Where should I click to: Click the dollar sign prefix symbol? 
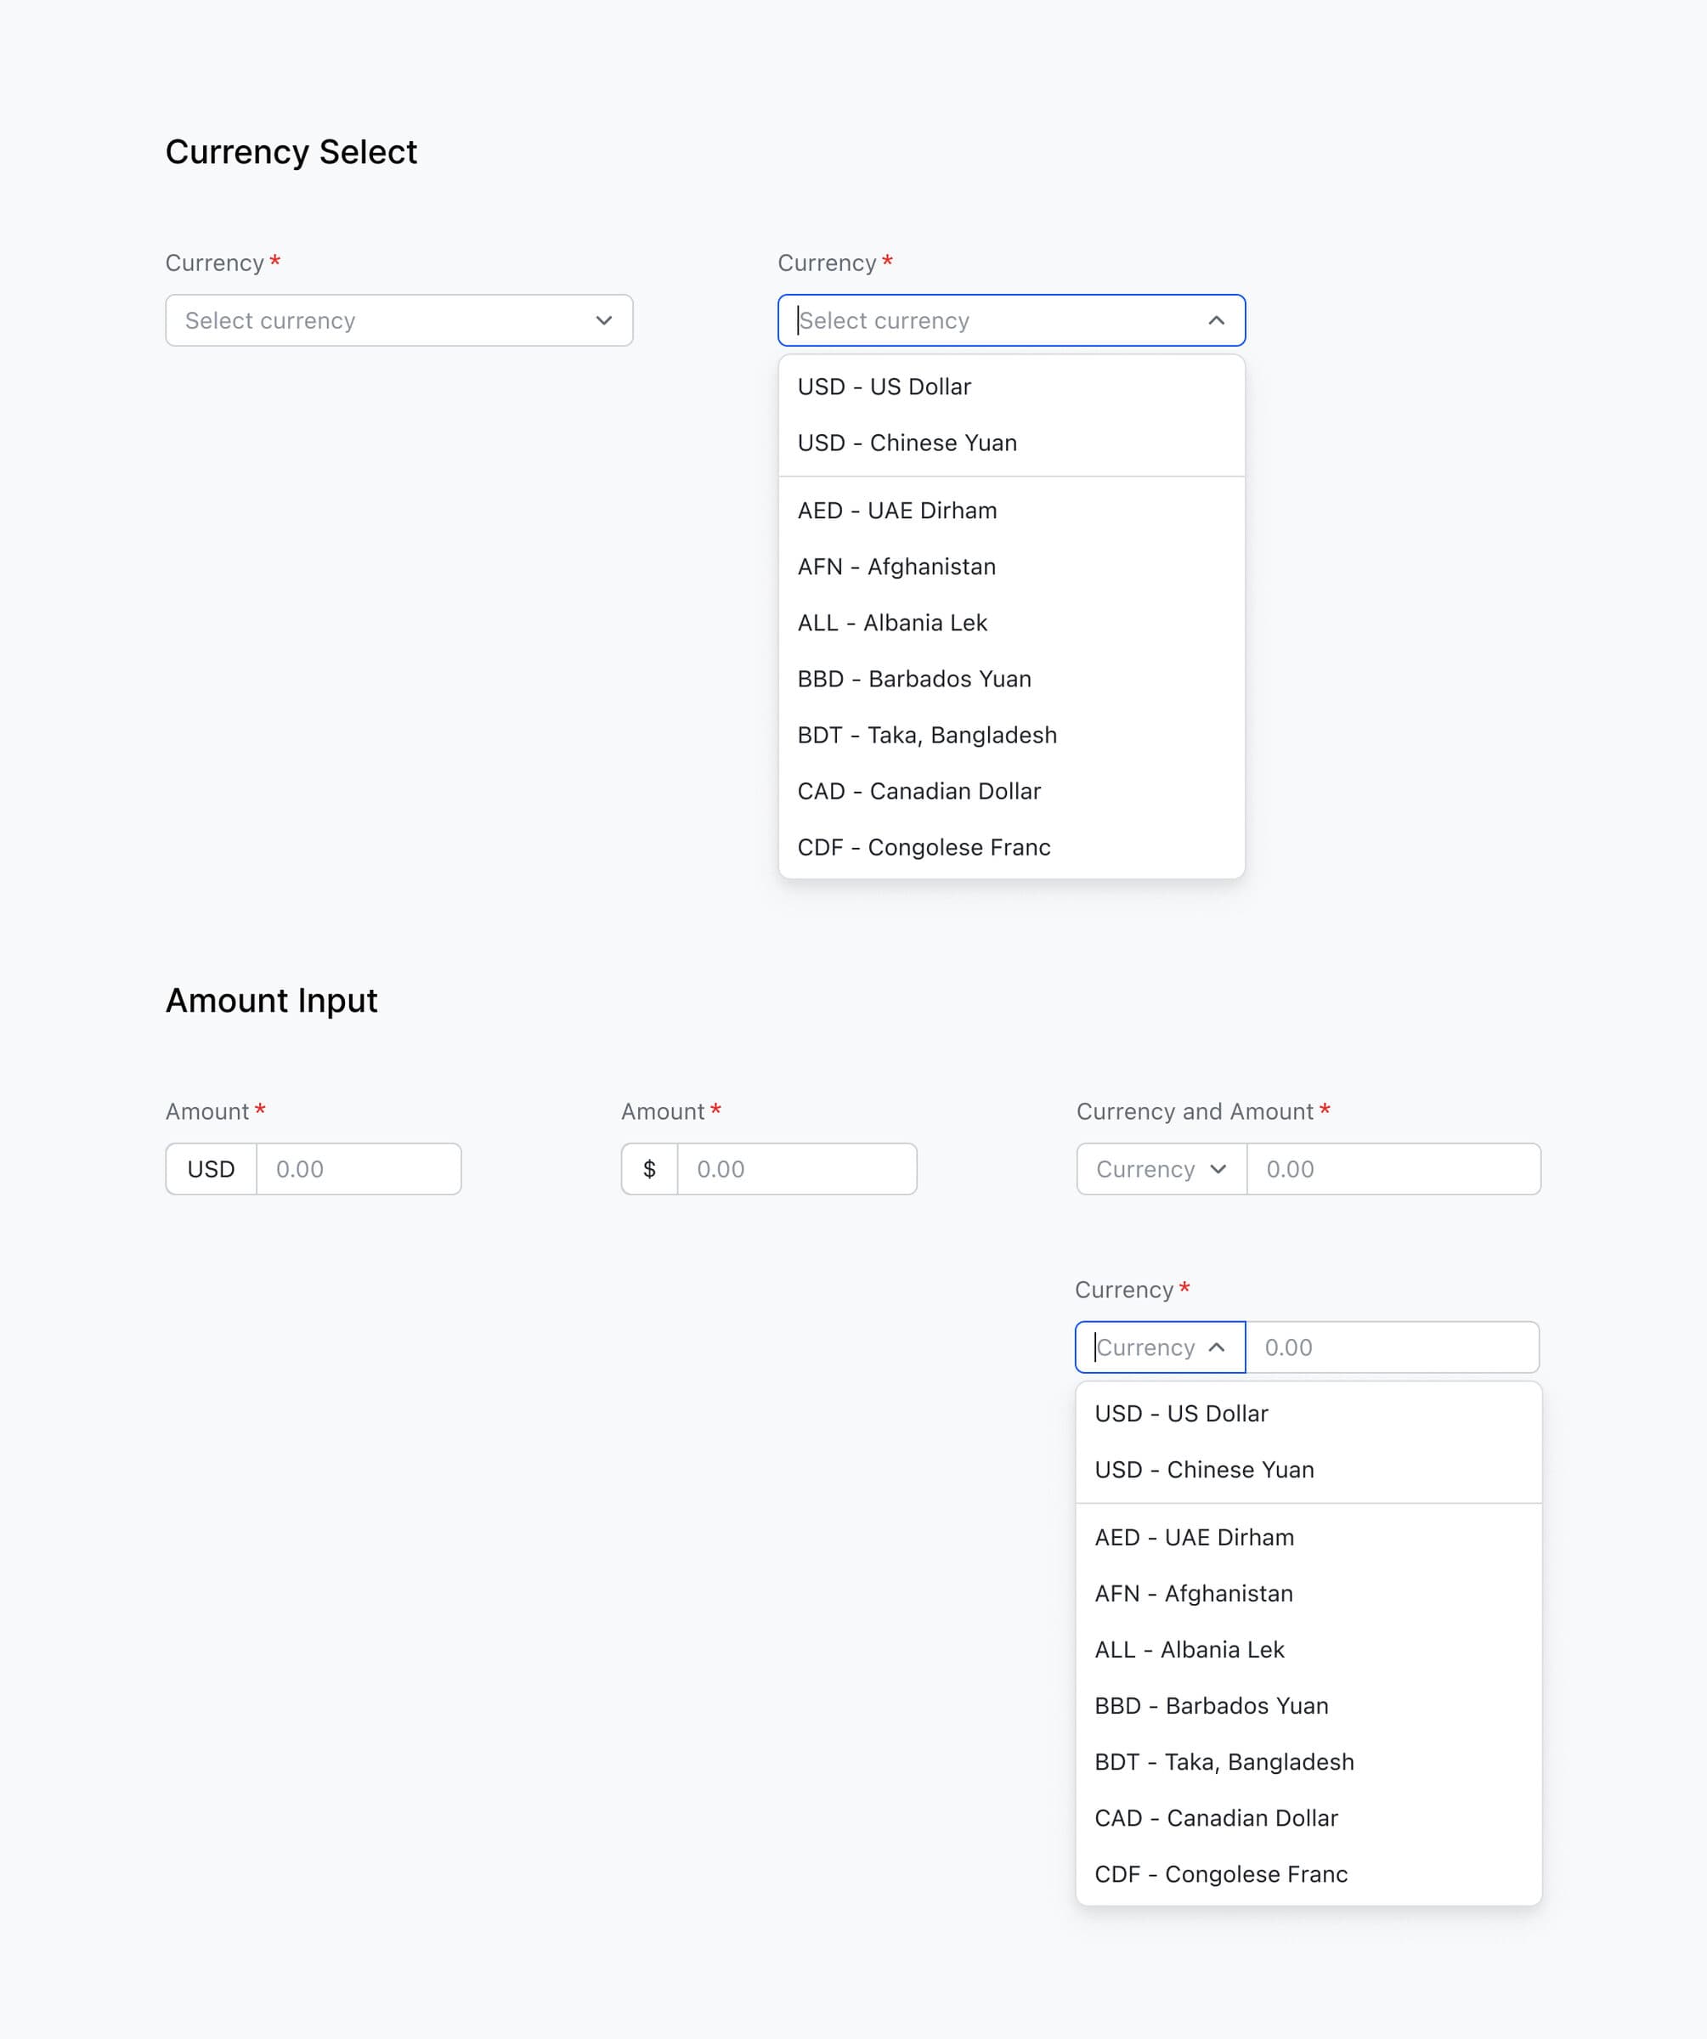click(650, 1169)
